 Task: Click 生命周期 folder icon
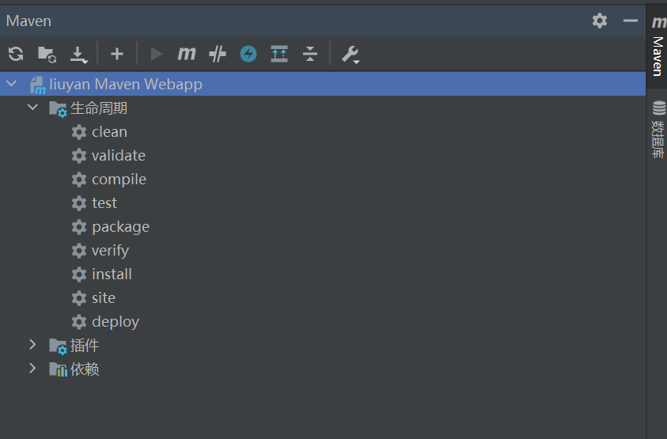coord(58,109)
